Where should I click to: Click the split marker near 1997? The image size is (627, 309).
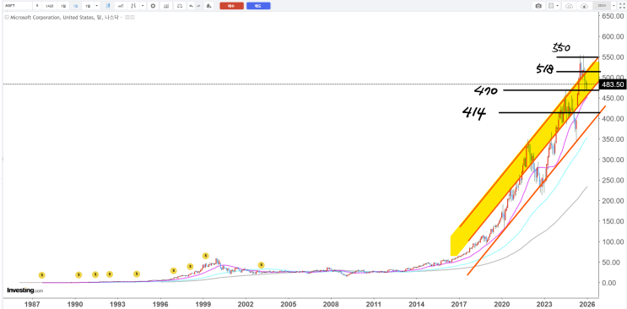[174, 270]
